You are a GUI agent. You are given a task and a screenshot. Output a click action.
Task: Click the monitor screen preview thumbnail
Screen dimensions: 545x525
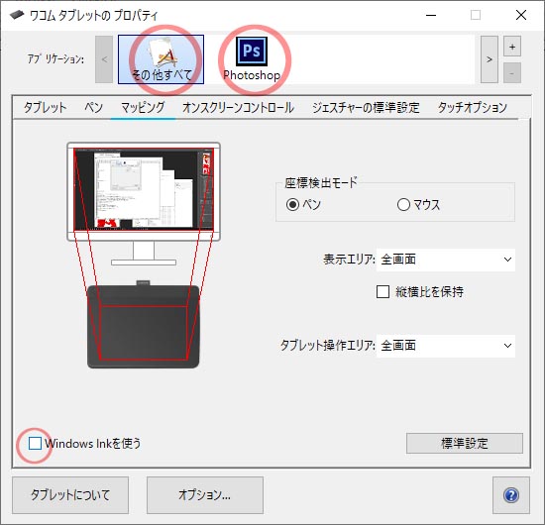144,189
